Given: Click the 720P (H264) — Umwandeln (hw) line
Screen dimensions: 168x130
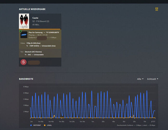Looking at the screenshot, I should (x=42, y=46).
